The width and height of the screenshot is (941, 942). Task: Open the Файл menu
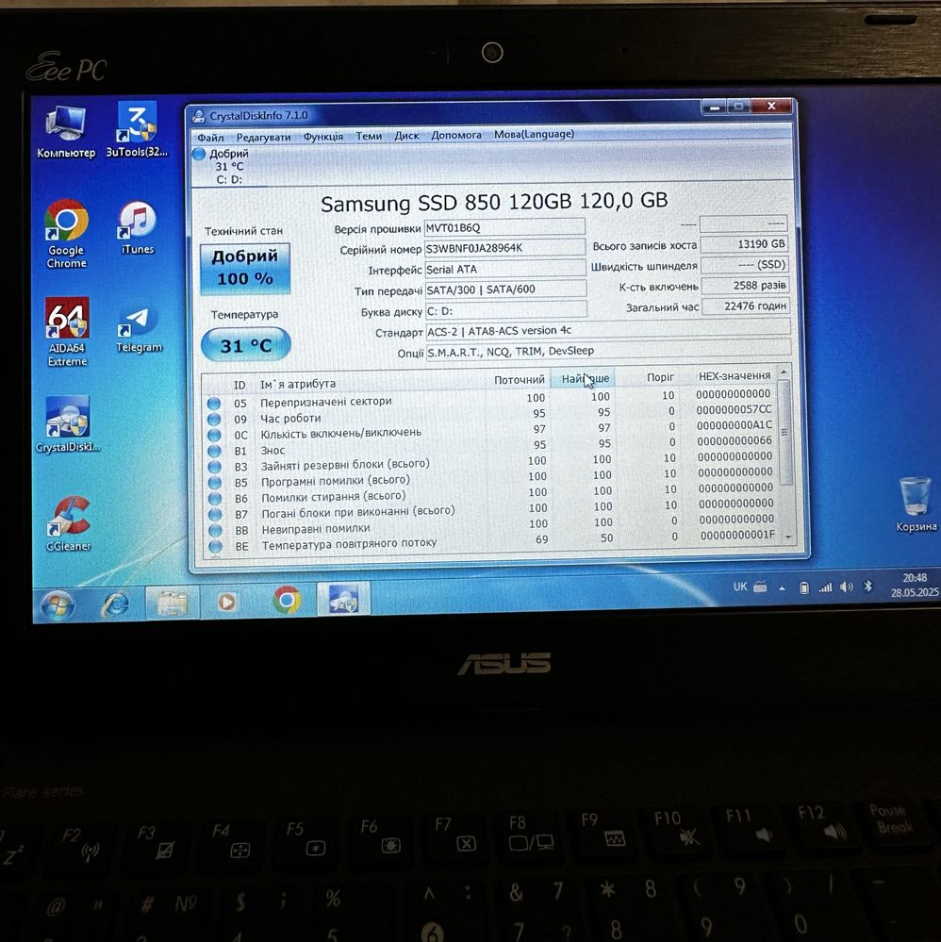tap(210, 138)
